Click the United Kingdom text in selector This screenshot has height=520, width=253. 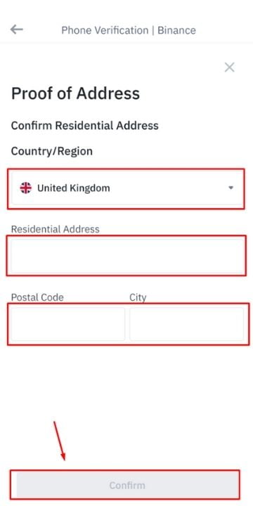[74, 188]
